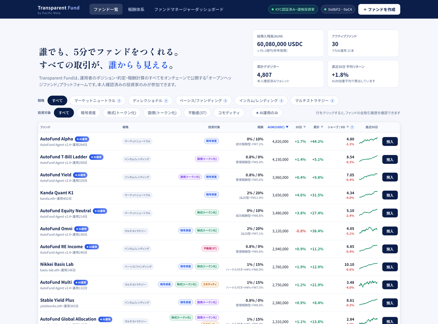Click AI運用 badge next to AutoFund Alpha
The width and height of the screenshot is (438, 324).
coord(82,139)
